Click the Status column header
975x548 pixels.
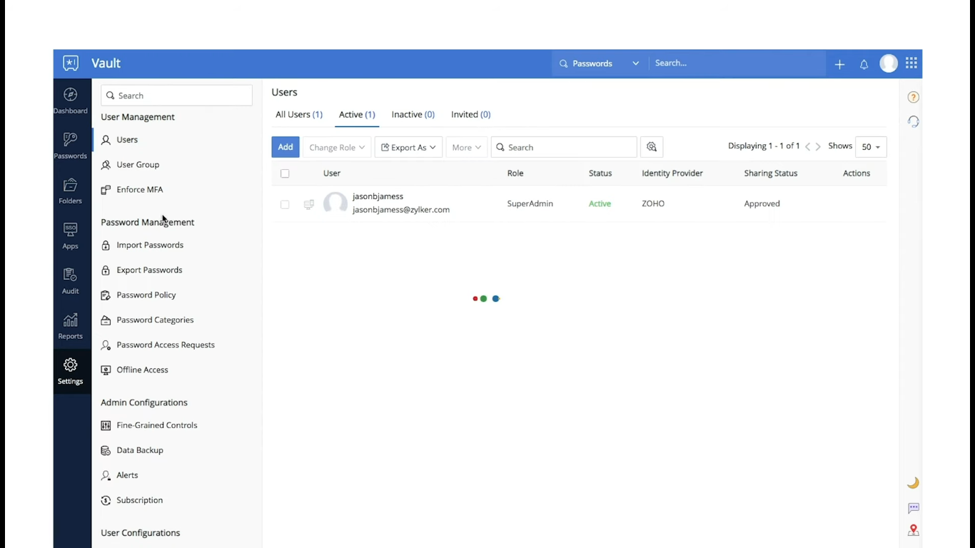tap(600, 173)
